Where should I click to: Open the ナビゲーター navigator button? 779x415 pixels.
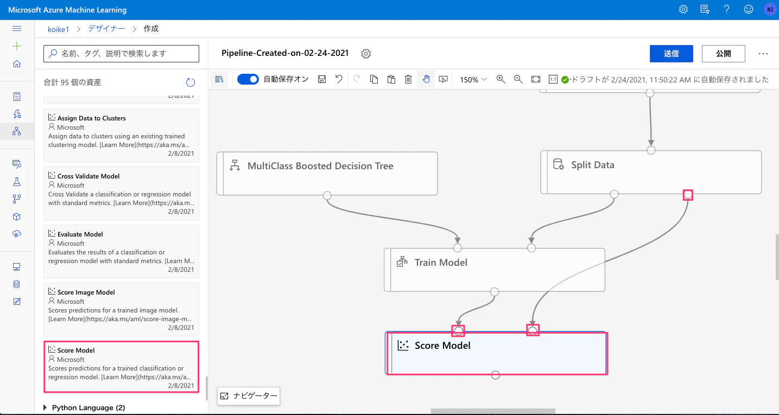point(249,396)
